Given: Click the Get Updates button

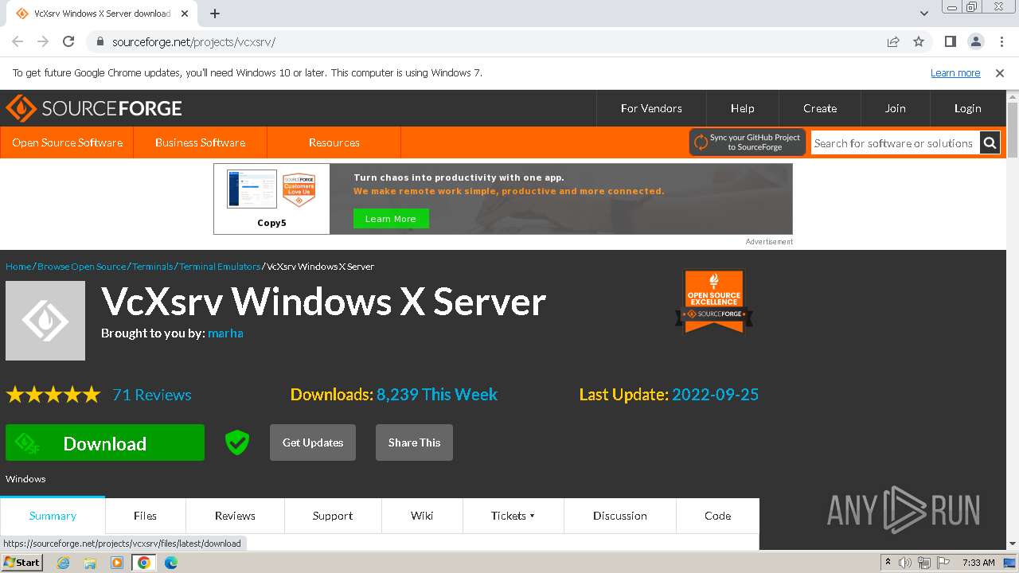Looking at the screenshot, I should pos(313,442).
